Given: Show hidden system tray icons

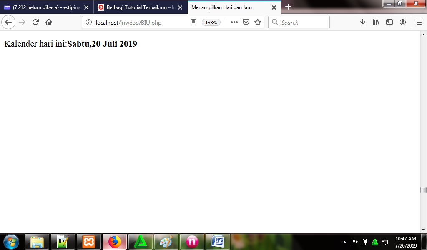Looking at the screenshot, I should coord(344,242).
